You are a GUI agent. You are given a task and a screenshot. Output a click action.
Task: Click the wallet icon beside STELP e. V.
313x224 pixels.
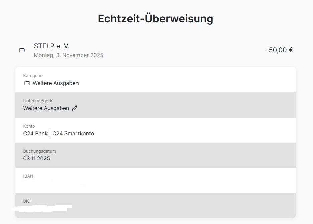click(22, 50)
